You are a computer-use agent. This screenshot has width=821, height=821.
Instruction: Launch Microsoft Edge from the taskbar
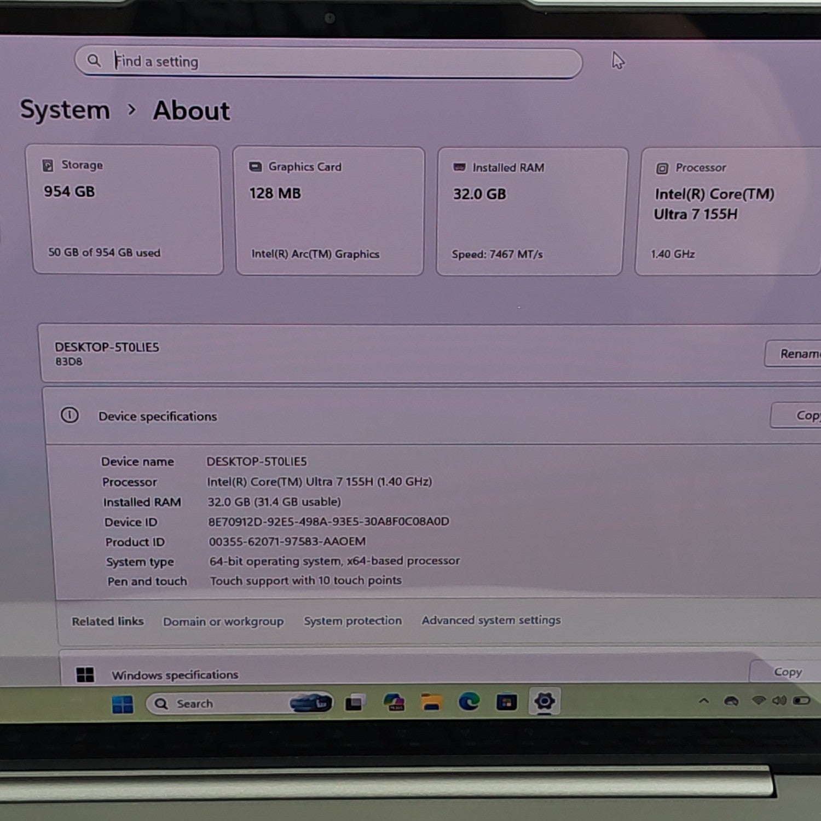click(x=469, y=701)
